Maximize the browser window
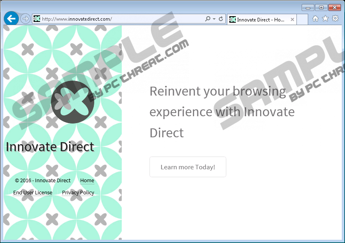 click(322, 7)
